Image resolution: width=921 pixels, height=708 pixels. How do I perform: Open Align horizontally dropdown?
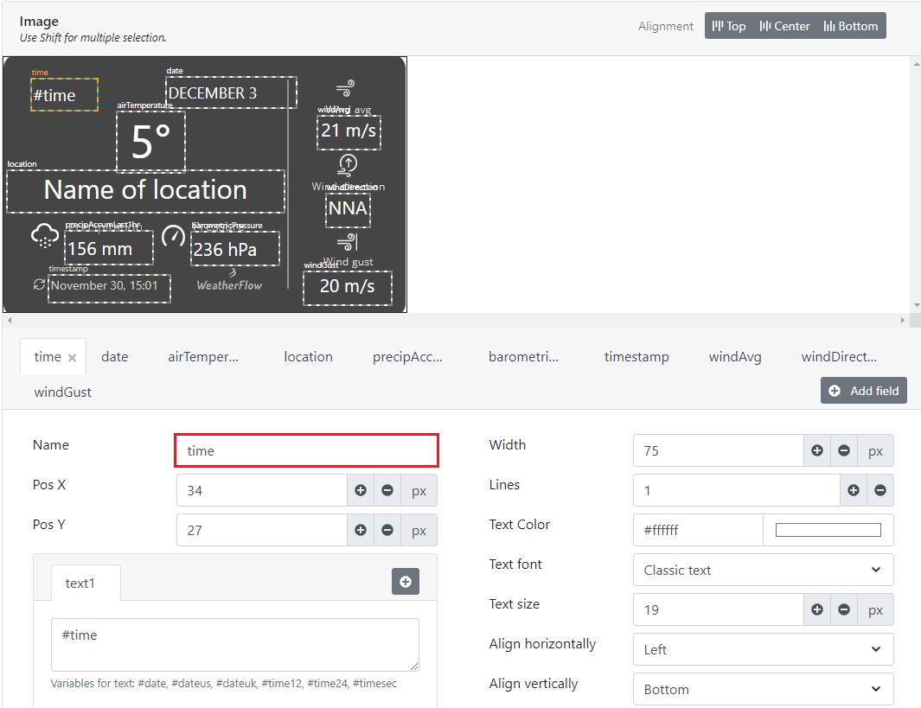763,649
